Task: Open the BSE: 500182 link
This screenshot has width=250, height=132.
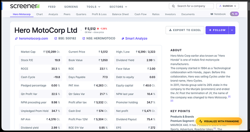Action: (67, 38)
